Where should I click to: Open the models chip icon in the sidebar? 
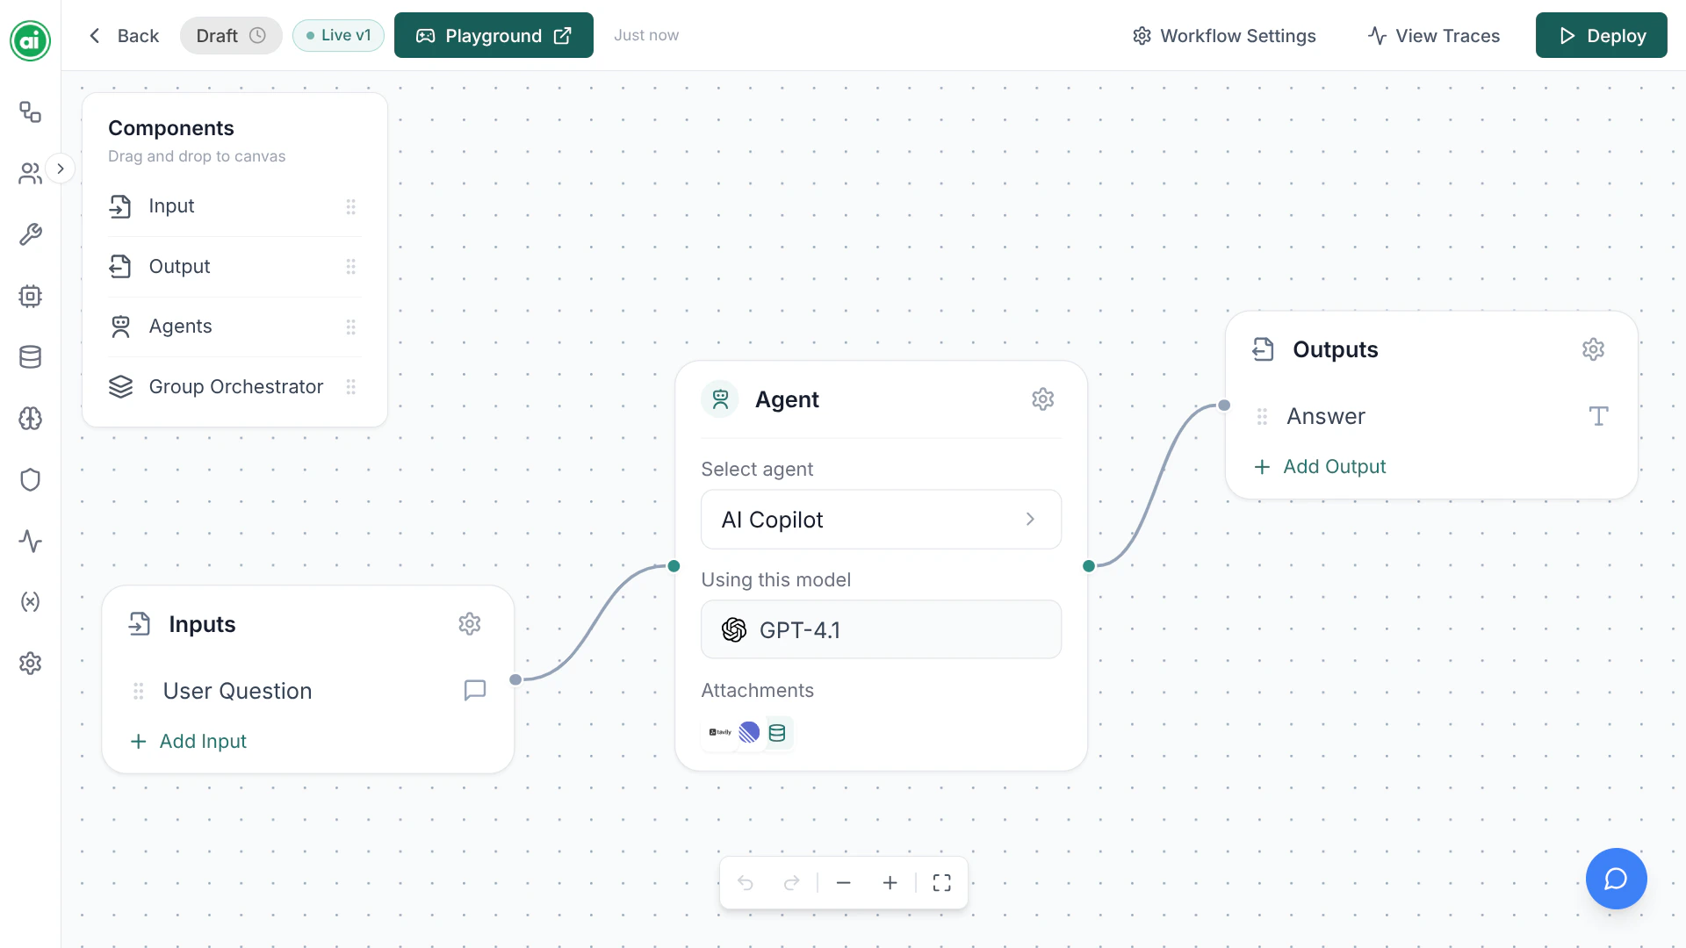pos(31,296)
